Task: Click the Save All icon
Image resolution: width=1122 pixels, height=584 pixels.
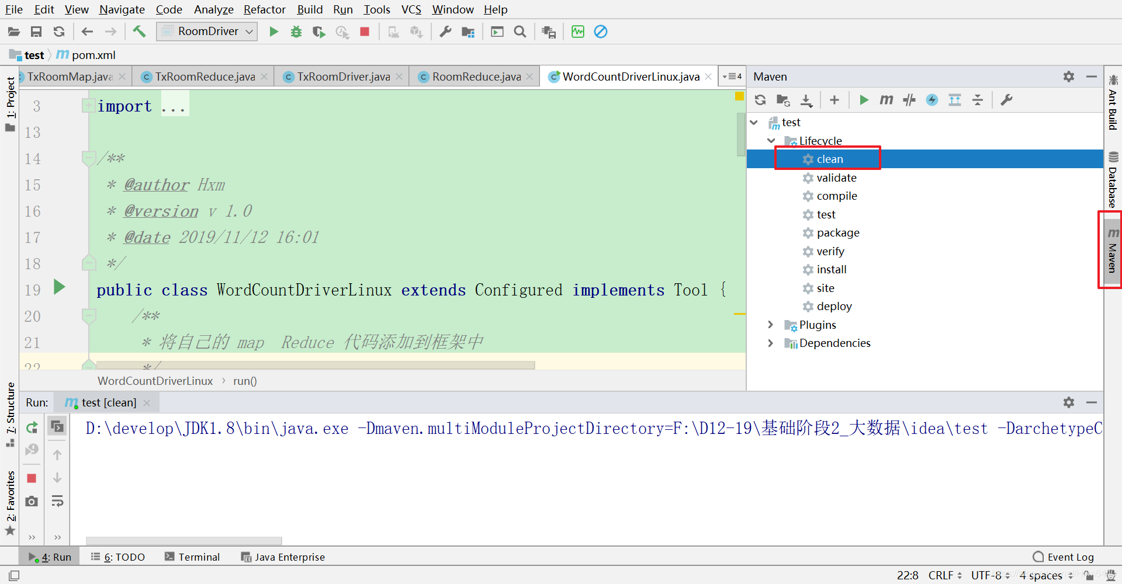Action: (36, 32)
